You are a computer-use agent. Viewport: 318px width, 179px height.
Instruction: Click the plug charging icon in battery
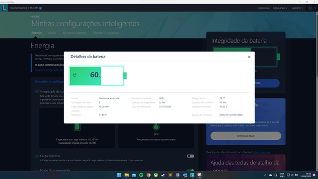coord(75,75)
